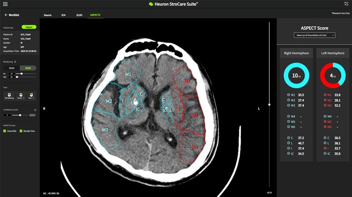Uncheck the Area title checkbox
The height and width of the screenshot is (197, 352).
point(5,131)
